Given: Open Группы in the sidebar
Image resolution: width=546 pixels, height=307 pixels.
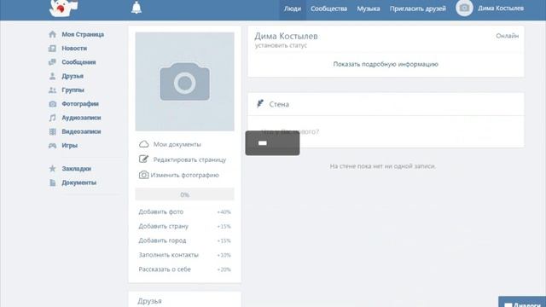Looking at the screenshot, I should tap(73, 90).
